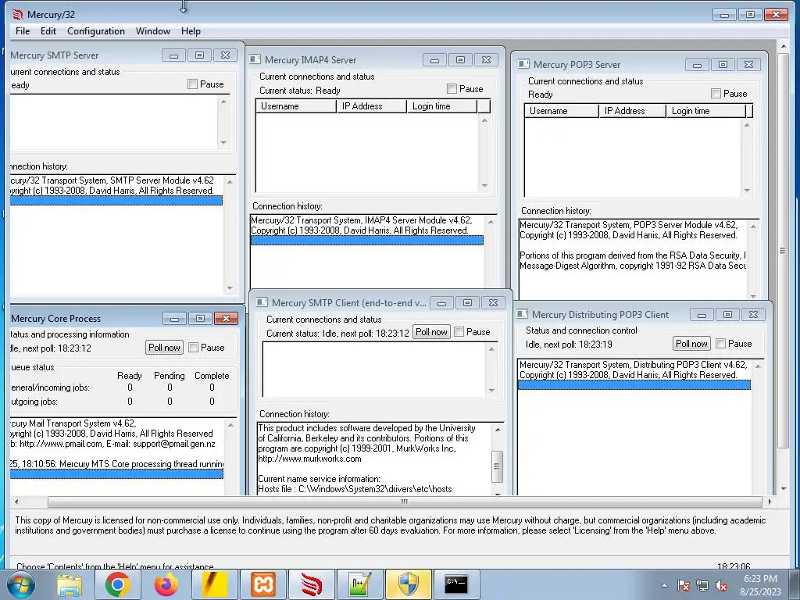The width and height of the screenshot is (800, 600).
Task: Click Poll now in Mercury Core Process
Action: click(164, 348)
